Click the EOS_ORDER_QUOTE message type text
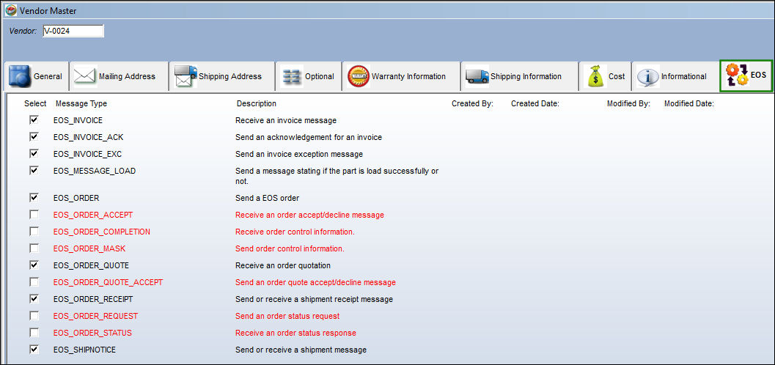 coord(91,265)
